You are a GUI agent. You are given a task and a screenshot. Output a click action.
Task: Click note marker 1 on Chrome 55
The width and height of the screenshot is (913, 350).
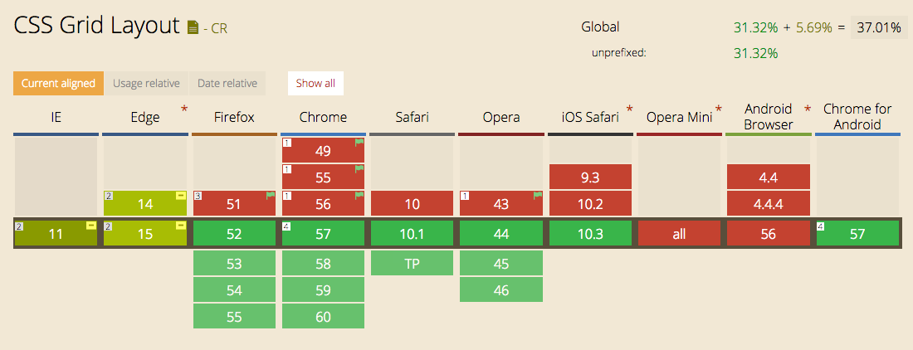[x=287, y=170]
